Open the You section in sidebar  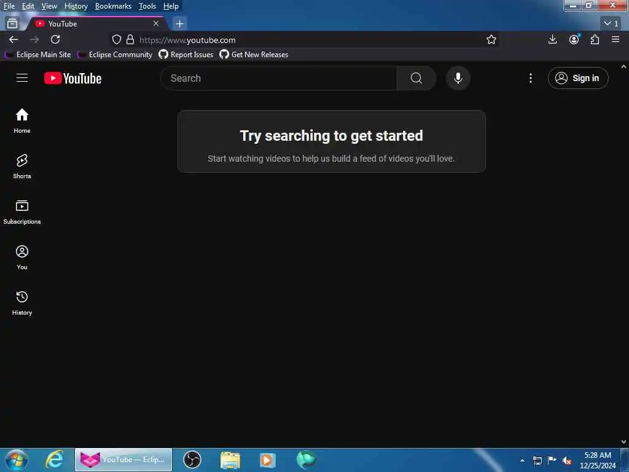(x=22, y=258)
